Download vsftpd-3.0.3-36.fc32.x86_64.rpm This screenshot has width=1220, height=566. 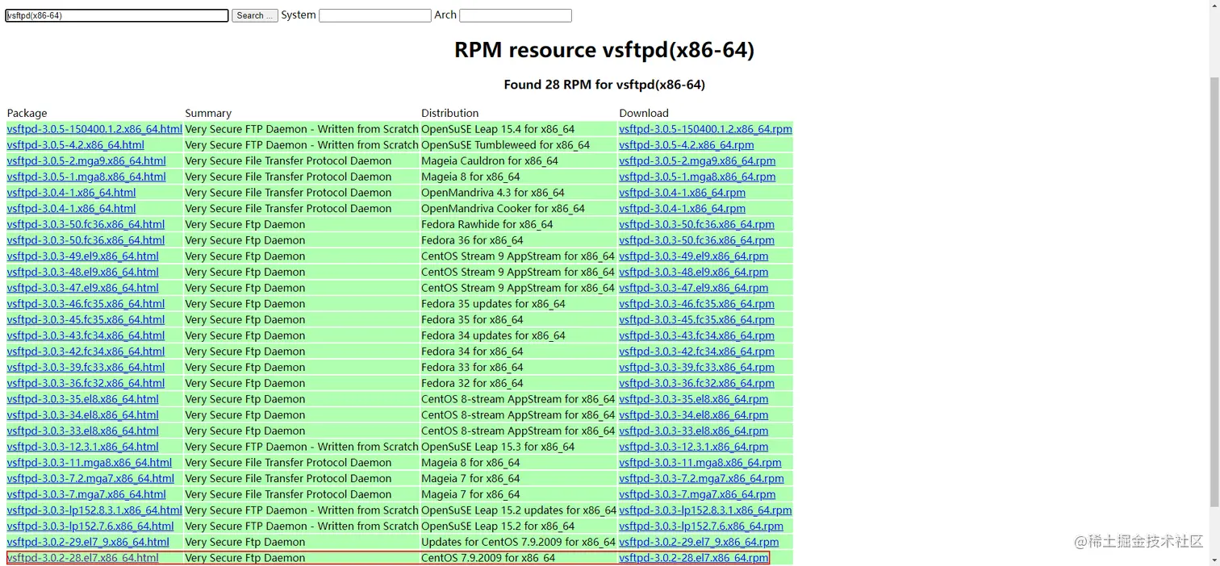point(696,383)
